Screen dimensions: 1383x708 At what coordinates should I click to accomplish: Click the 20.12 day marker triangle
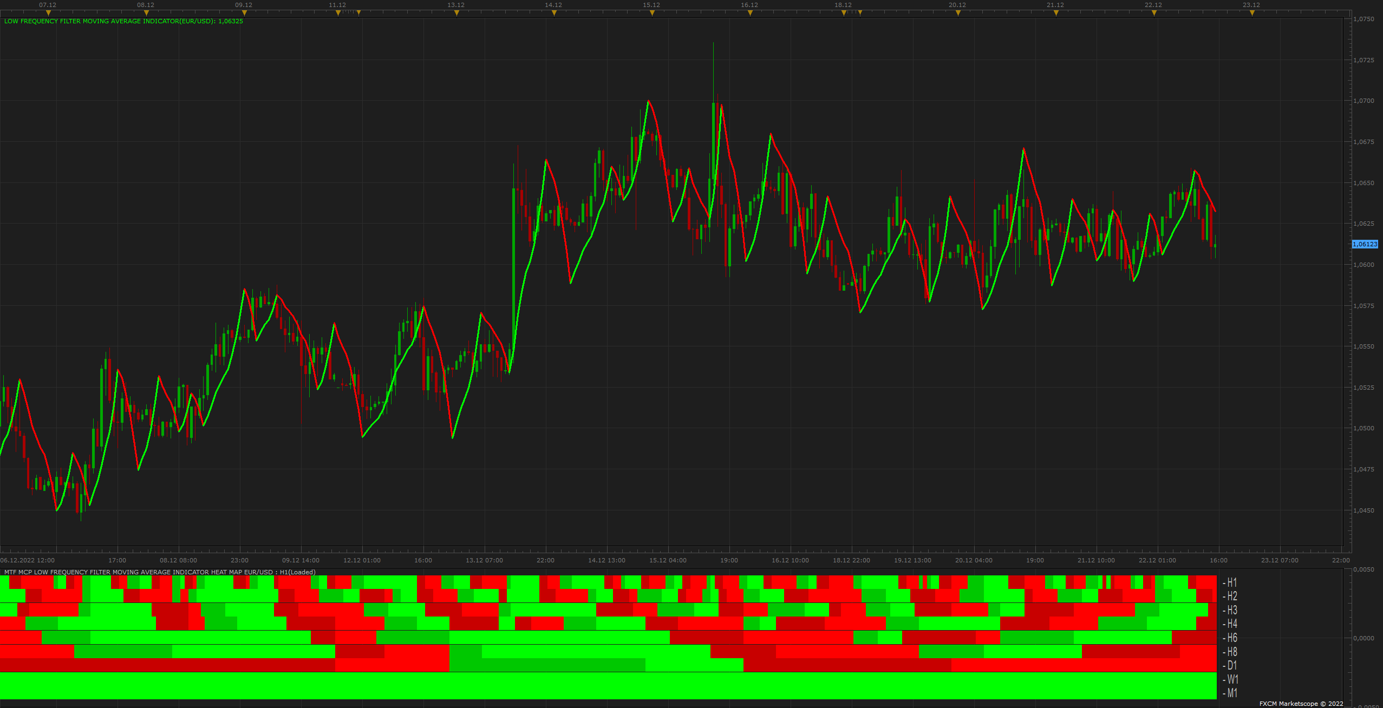(x=958, y=13)
